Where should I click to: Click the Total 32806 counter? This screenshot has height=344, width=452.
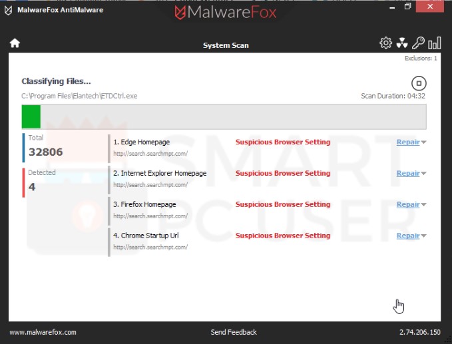pos(43,147)
